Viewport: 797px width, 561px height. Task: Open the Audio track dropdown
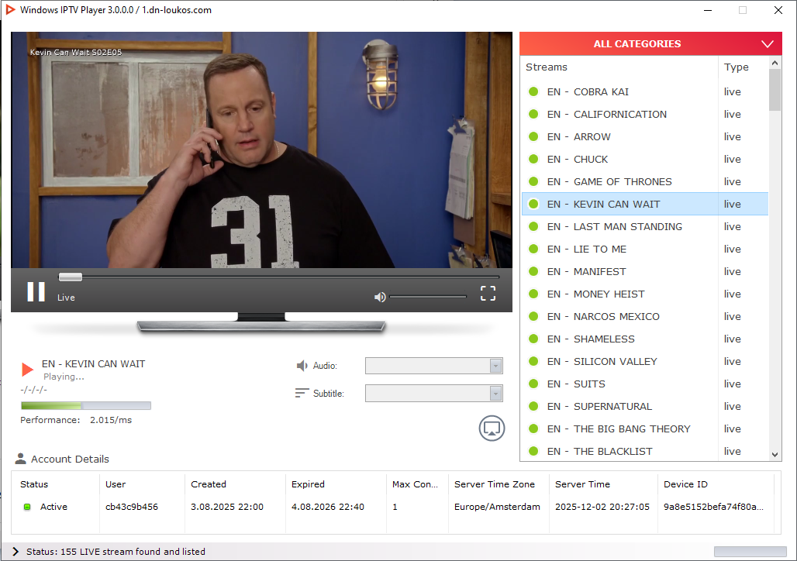434,366
